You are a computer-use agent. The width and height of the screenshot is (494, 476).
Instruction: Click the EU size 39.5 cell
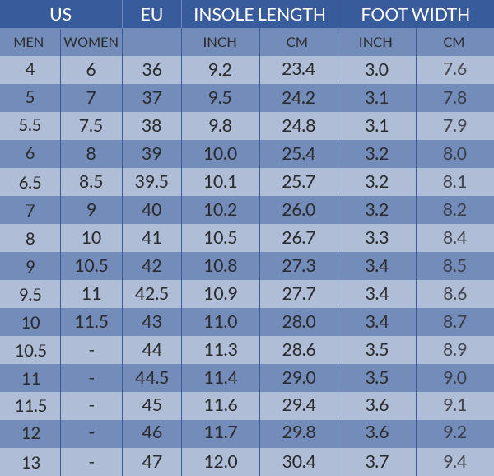tap(152, 182)
